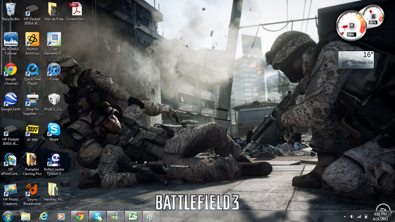
Task: Open Norton AntiVirus desktop shortcut
Action: click(x=32, y=40)
